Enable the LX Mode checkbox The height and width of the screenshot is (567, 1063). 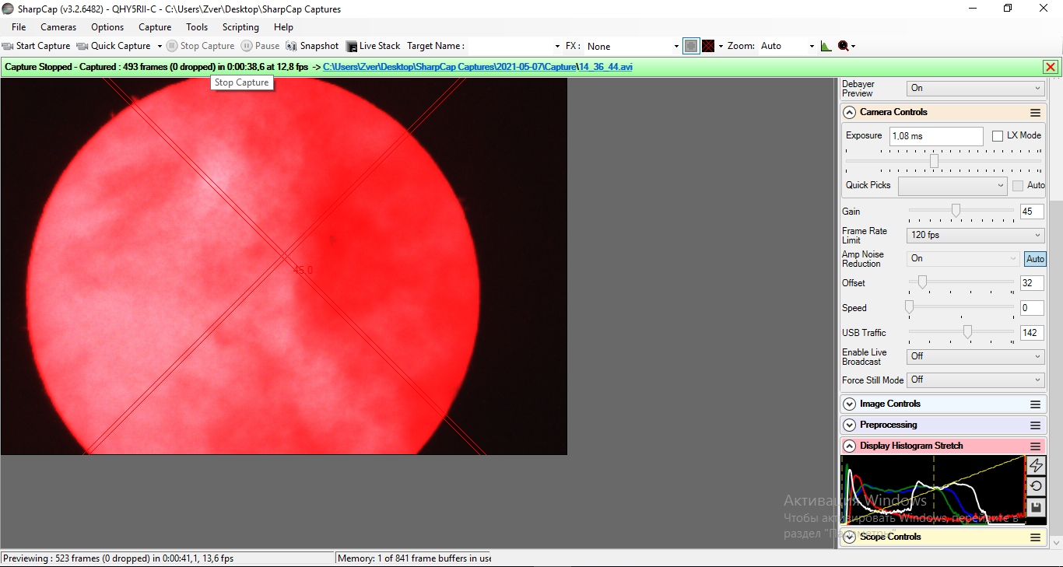[x=998, y=136]
